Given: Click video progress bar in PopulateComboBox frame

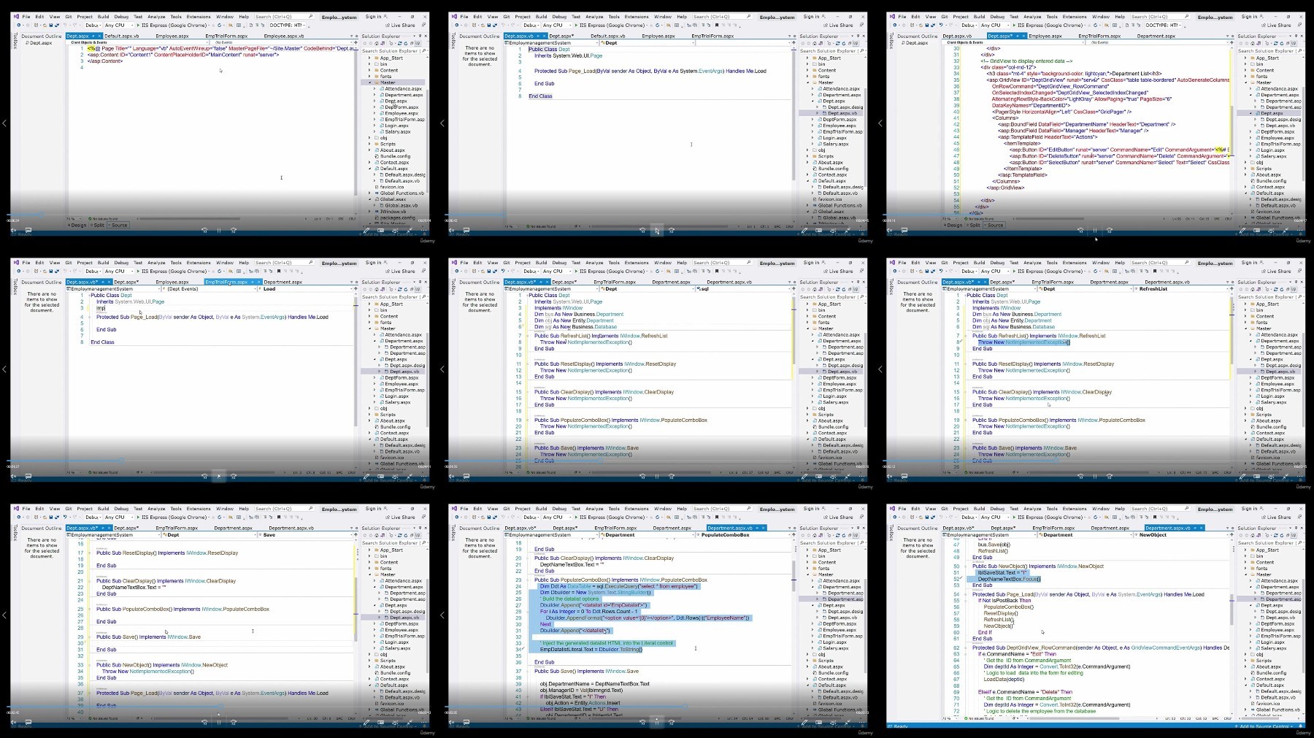Looking at the screenshot, I should (657, 707).
